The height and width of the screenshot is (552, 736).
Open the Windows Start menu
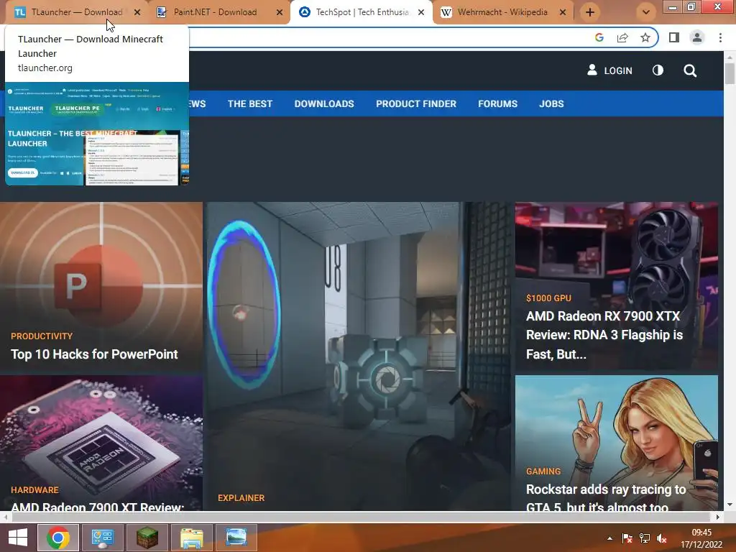(18, 538)
